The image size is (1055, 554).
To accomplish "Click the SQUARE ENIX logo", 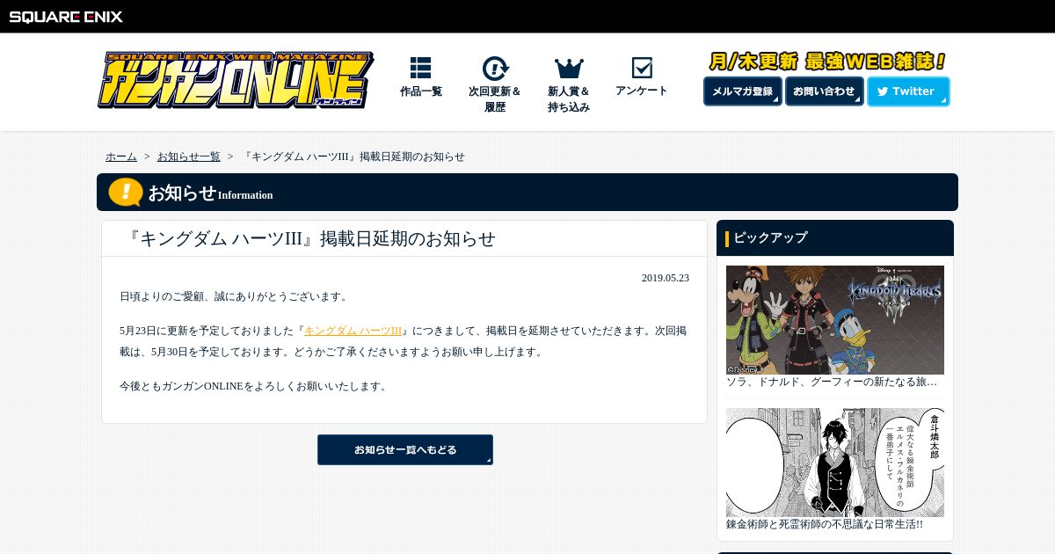I will tap(66, 17).
